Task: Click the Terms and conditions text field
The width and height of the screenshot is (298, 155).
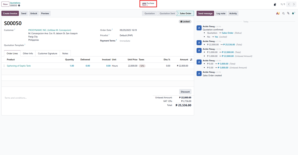Action: [61, 98]
